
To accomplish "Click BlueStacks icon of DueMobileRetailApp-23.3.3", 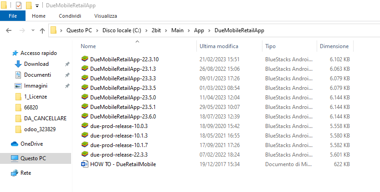I will coord(85,78).
